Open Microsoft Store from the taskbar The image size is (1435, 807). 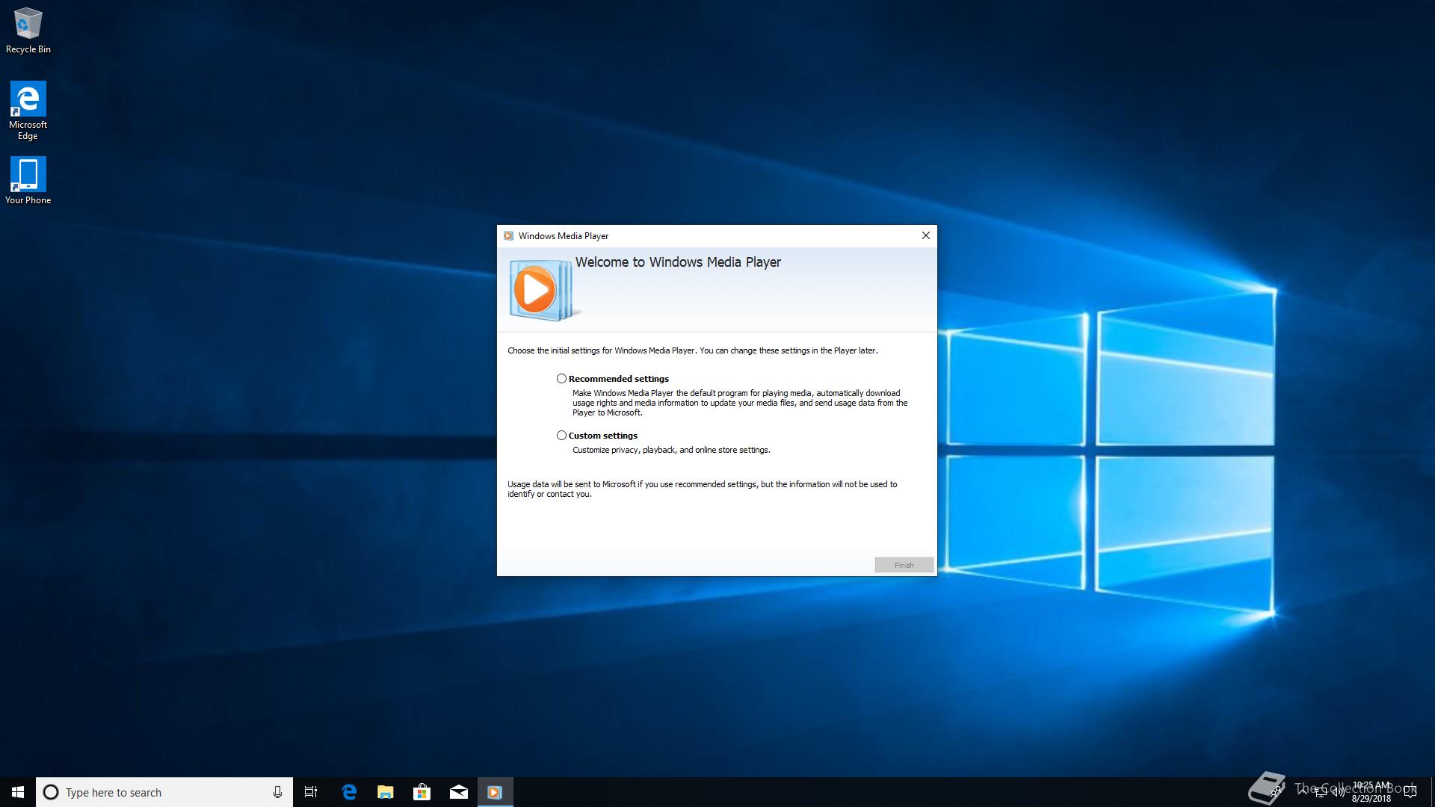tap(422, 792)
